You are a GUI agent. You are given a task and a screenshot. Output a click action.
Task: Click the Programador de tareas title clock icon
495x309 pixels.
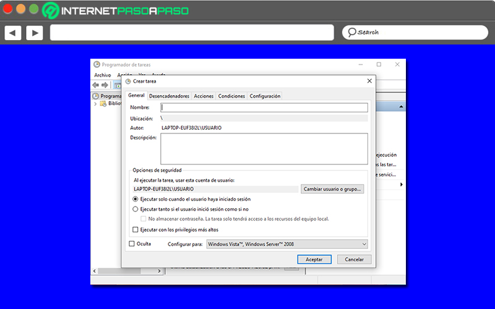tap(97, 64)
